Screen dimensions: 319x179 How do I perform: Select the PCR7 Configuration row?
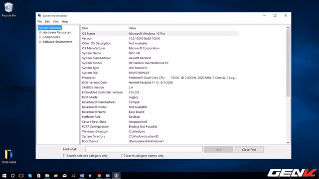[159, 126]
